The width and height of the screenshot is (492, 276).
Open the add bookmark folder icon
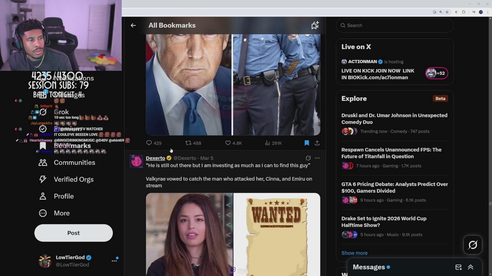click(315, 25)
